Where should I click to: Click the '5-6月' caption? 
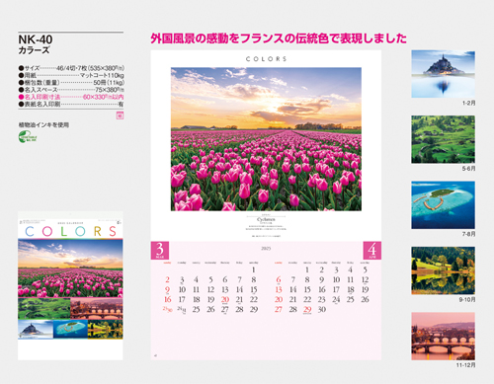468,169
